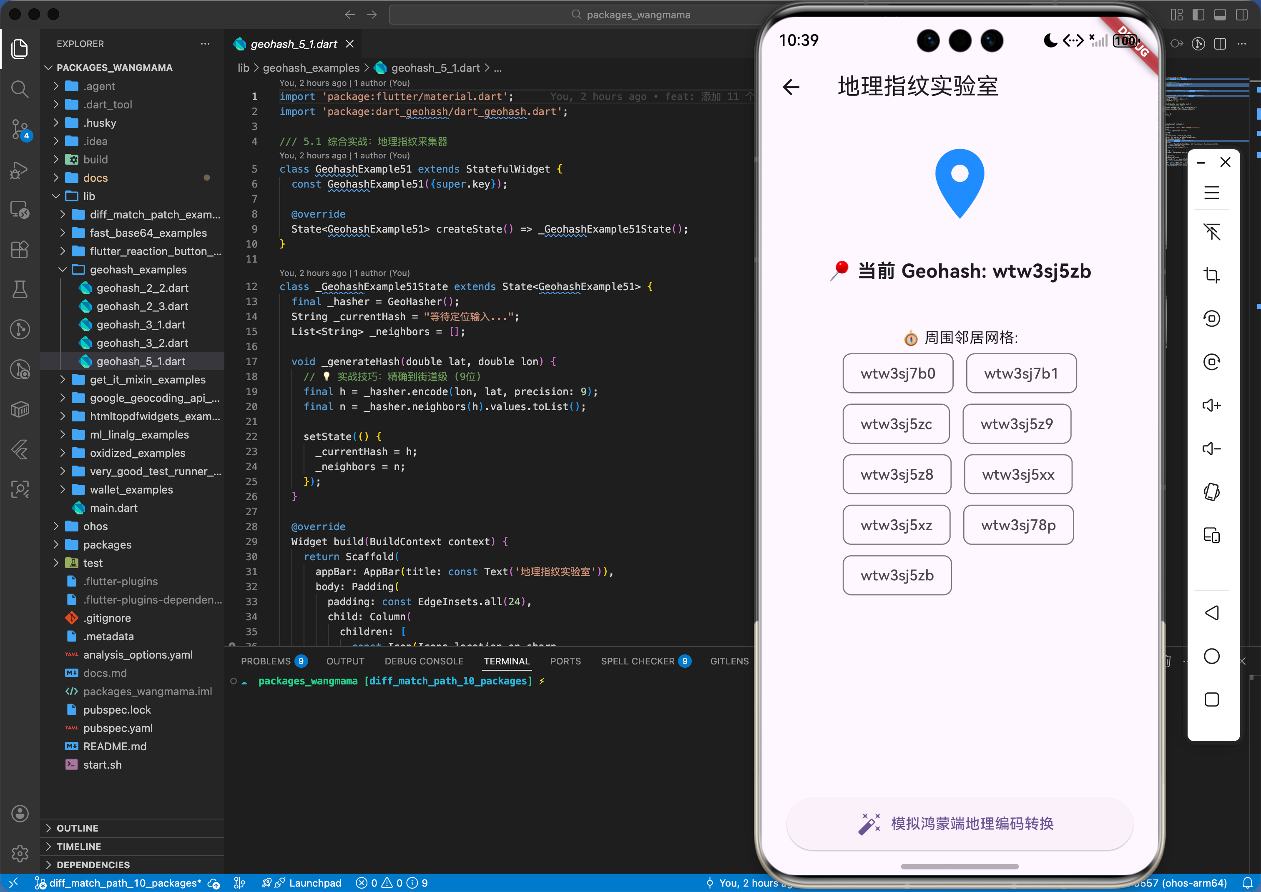
Task: Expand the OUTLINE section
Action: tap(77, 828)
